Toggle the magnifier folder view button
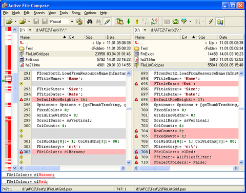This screenshot has height=193, width=246. 220,21
